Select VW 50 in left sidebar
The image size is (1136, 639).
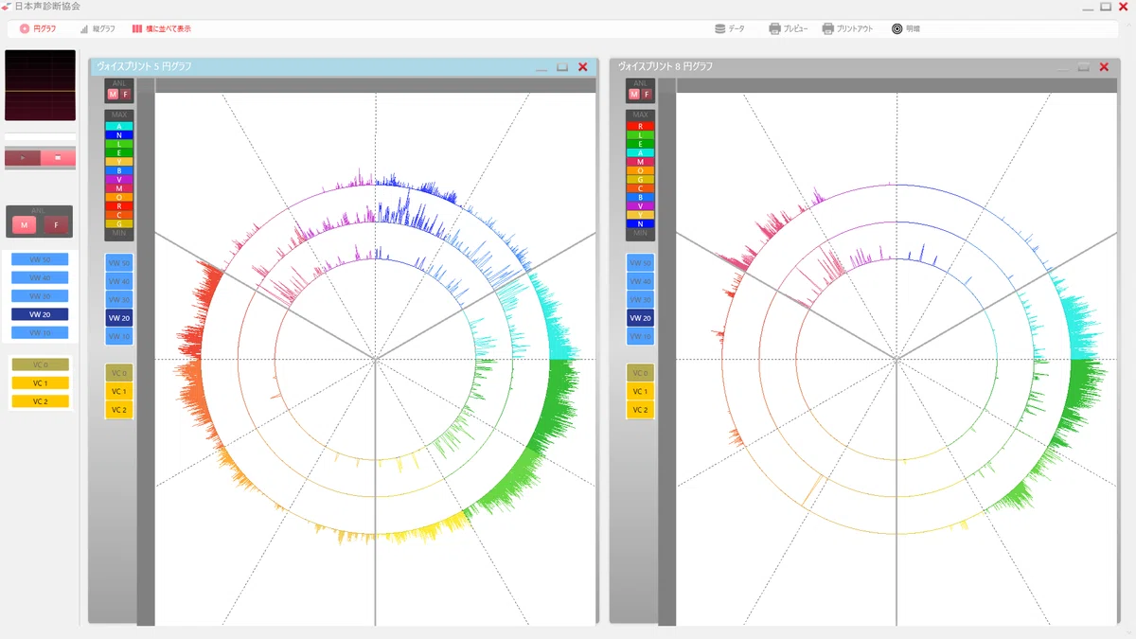[x=40, y=259]
